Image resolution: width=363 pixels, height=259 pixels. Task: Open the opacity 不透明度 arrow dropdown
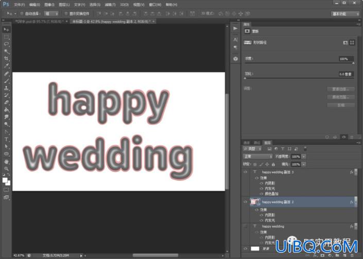click(x=304, y=157)
